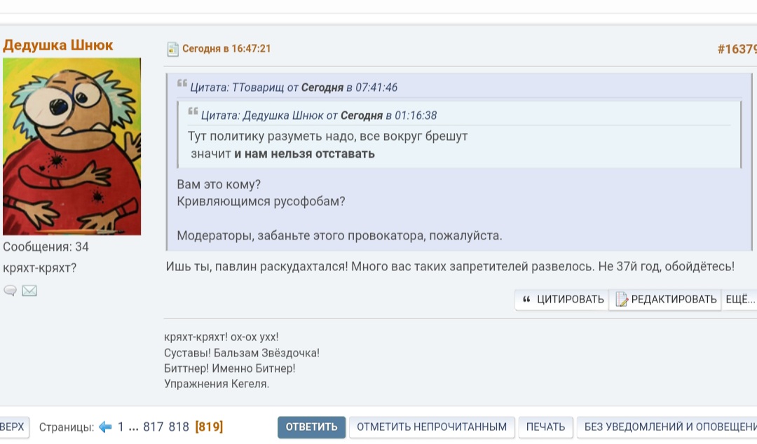Click the blue previous-page arrow
Viewport: 757px width, 444px height.
click(105, 426)
